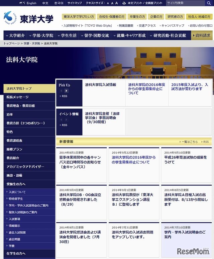Open the 研究者の方 tab
This screenshot has height=259, width=214.
175,17
